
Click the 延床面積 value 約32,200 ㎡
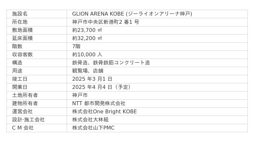(x=87, y=38)
